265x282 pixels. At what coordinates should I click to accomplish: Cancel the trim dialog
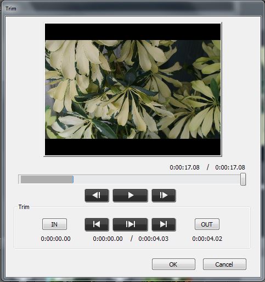pyautogui.click(x=224, y=264)
